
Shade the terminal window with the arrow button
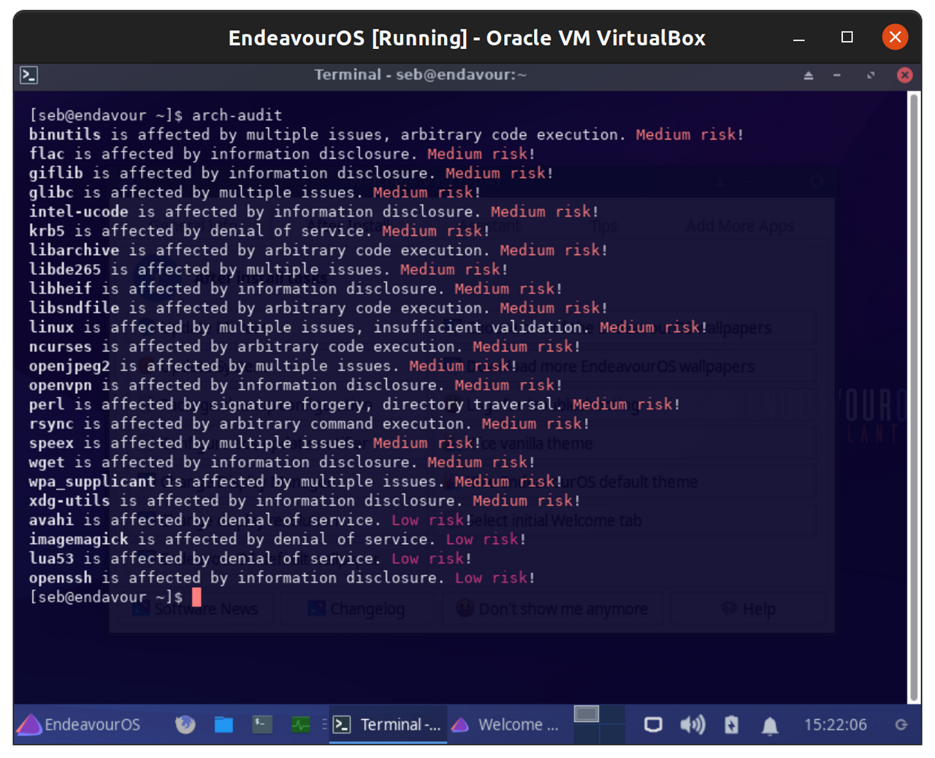(x=809, y=75)
